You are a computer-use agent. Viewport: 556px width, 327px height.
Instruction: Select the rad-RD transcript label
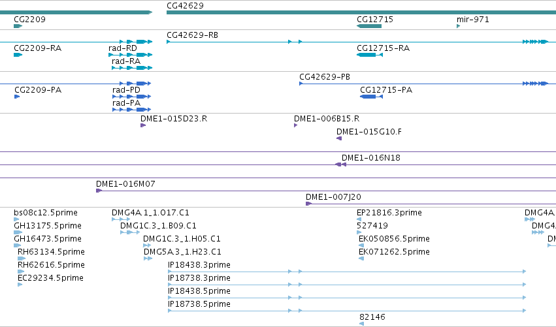pyautogui.click(x=123, y=48)
